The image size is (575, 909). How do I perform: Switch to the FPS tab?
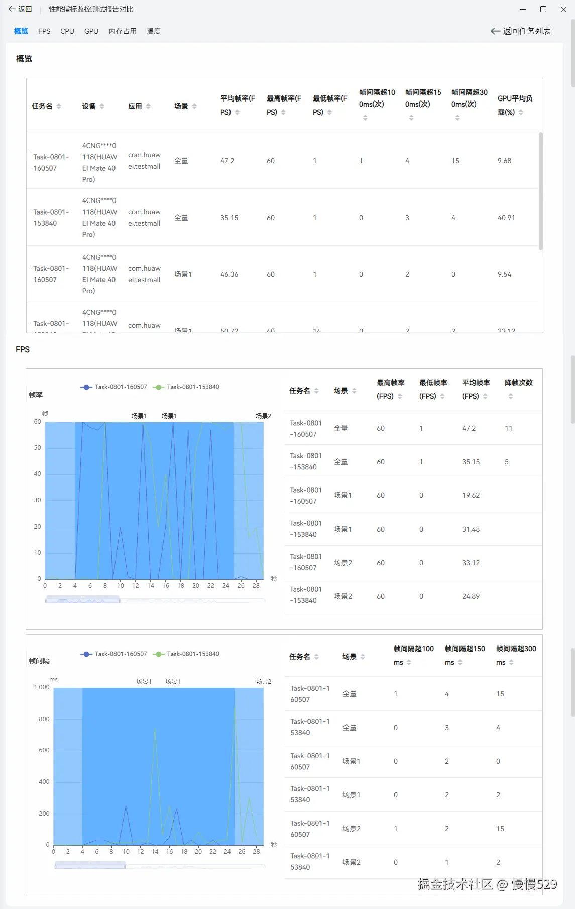coord(44,31)
